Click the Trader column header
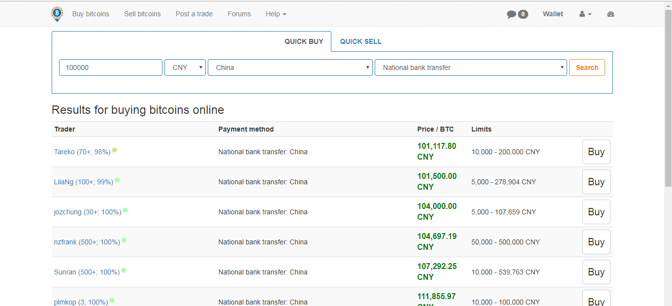Screen dimensions: 672x306 tap(64, 129)
